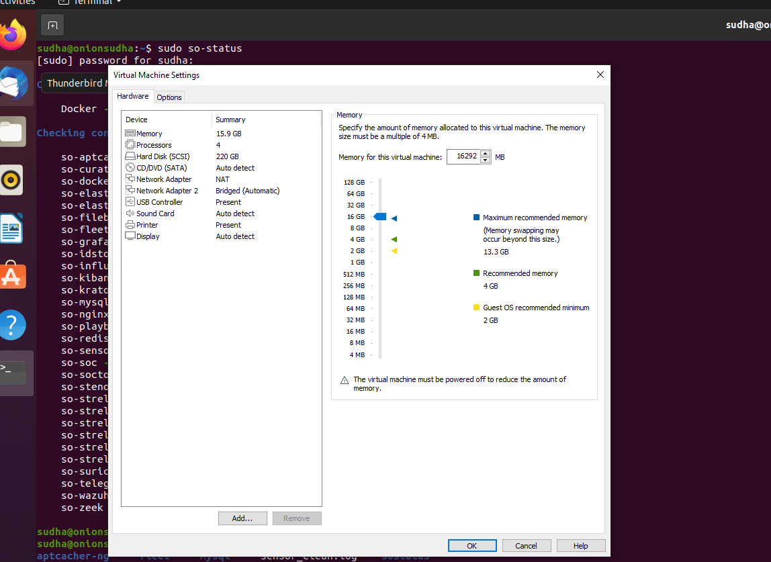Click the green recommended memory marker
Screen dimensions: 771x562
(394, 240)
